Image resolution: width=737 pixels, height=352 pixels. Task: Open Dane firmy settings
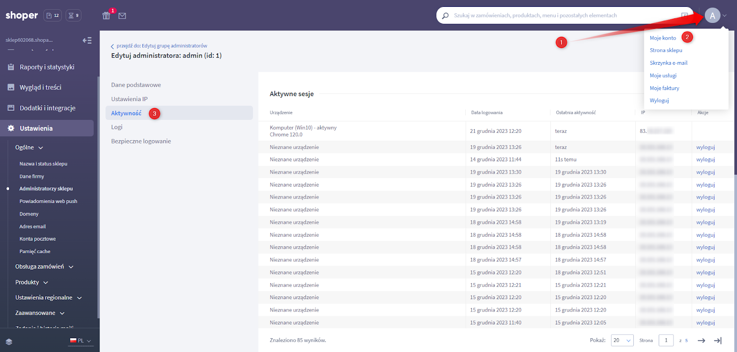click(x=32, y=176)
